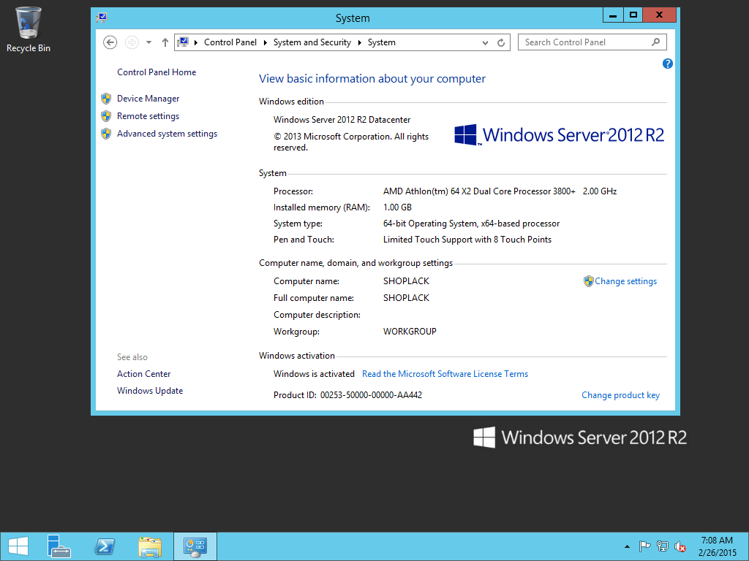The image size is (749, 561).
Task: Click the System window title icon
Action: (102, 18)
